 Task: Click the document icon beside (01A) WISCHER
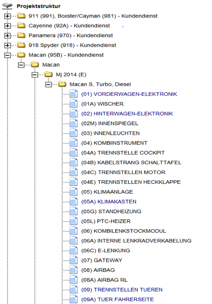74,104
